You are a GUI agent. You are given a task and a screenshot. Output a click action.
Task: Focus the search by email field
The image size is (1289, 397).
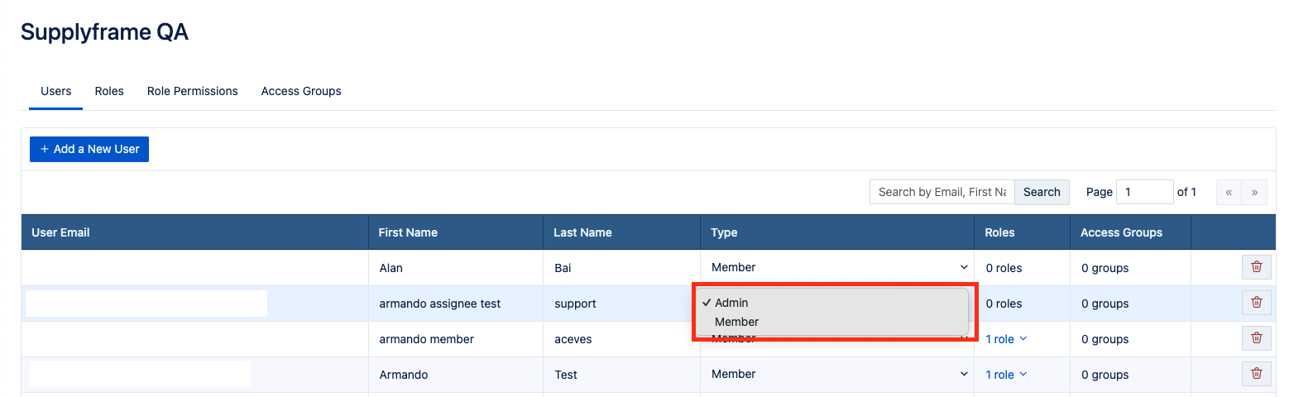pyautogui.click(x=942, y=192)
